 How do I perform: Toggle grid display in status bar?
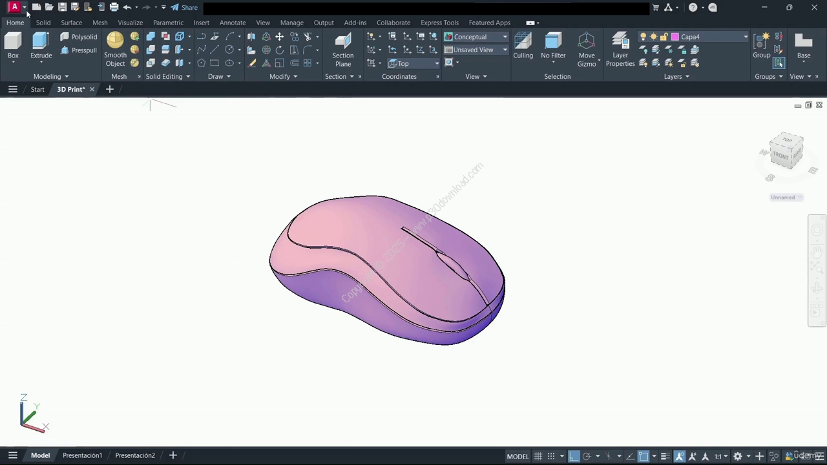(538, 456)
